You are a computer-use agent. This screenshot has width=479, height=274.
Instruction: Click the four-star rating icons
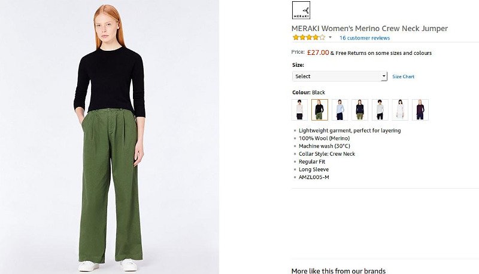(x=308, y=38)
